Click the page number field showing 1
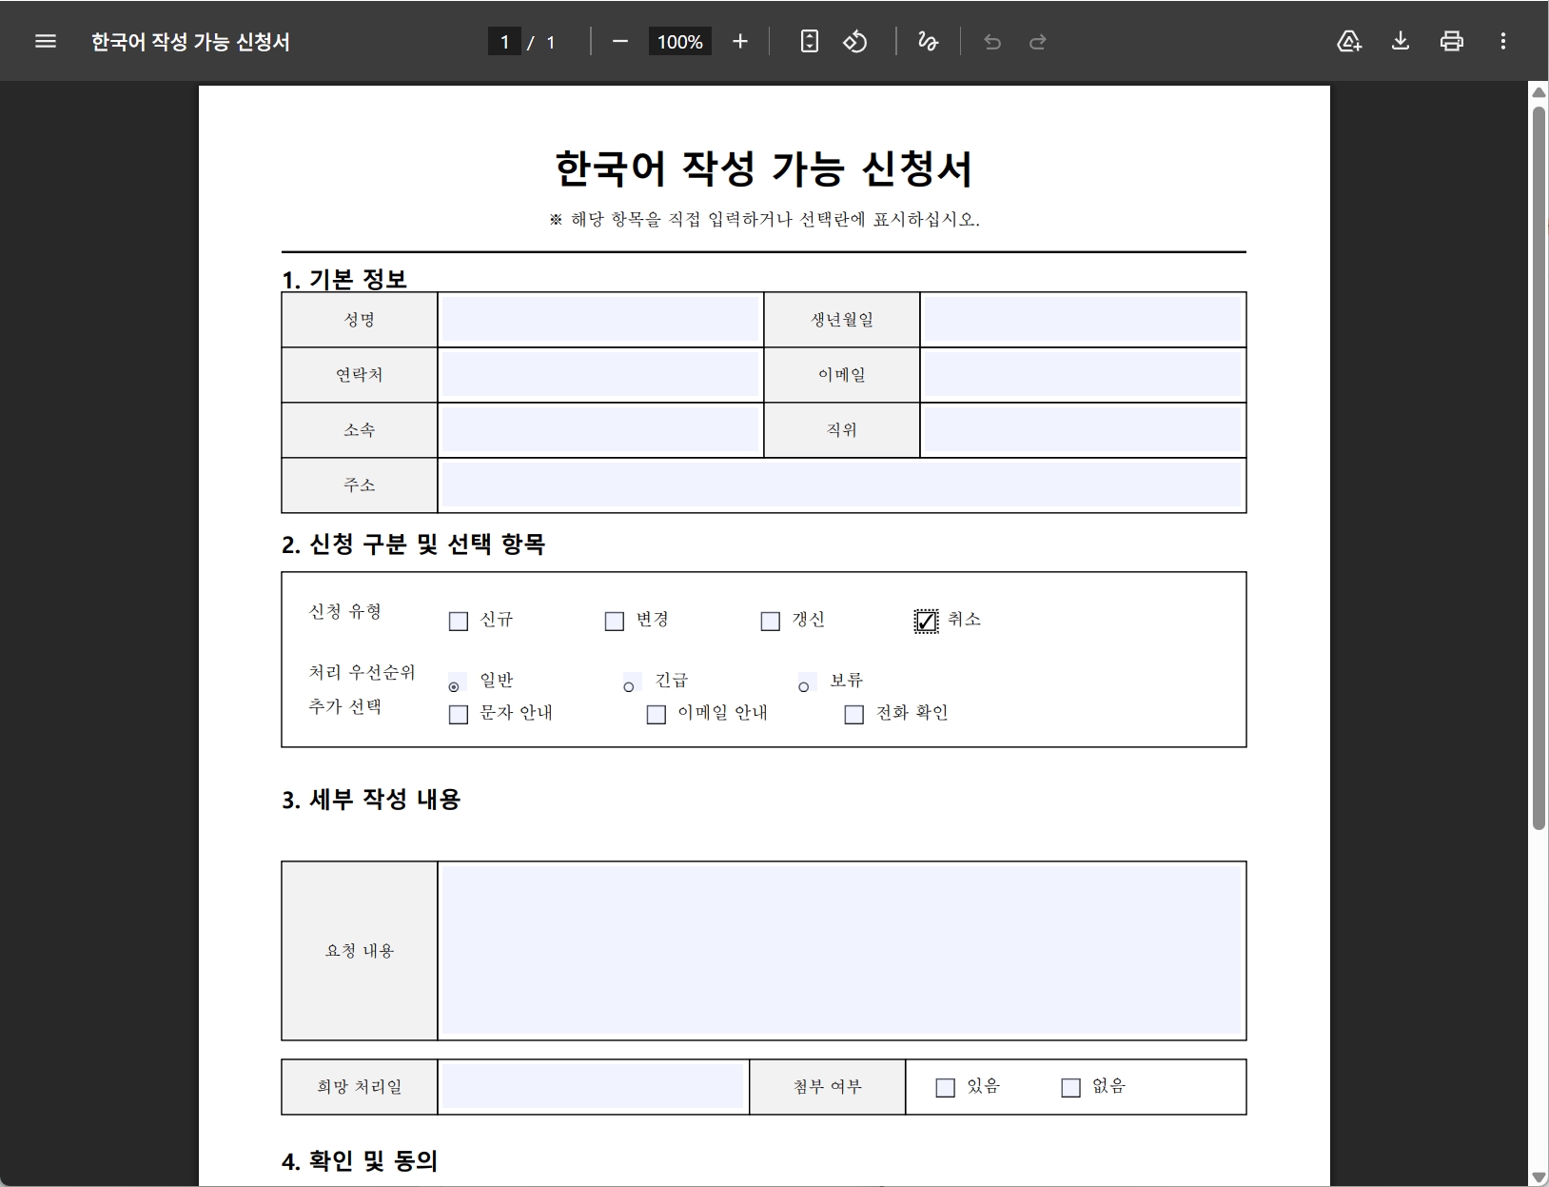1549x1187 pixels. (x=504, y=42)
